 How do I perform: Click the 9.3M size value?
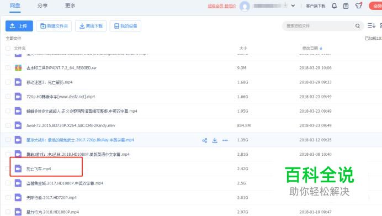(x=242, y=68)
